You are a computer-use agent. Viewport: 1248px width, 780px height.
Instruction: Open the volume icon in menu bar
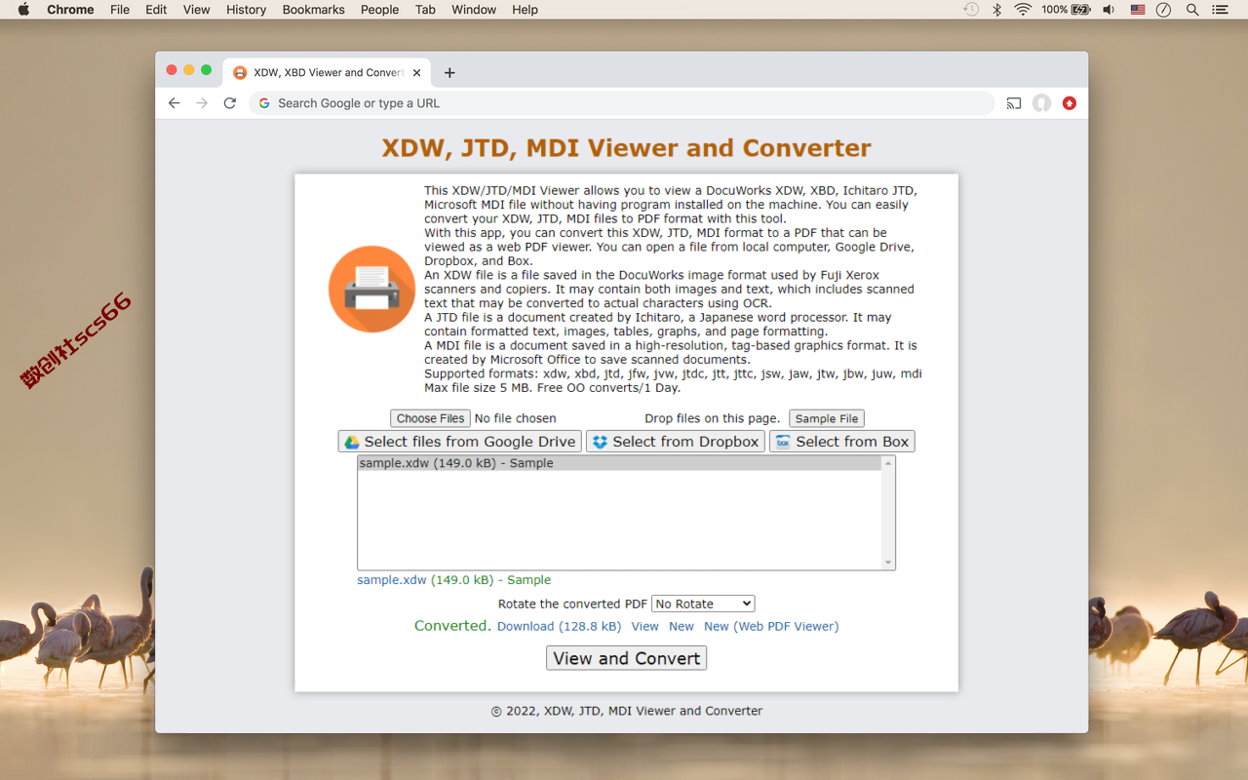pos(1109,10)
